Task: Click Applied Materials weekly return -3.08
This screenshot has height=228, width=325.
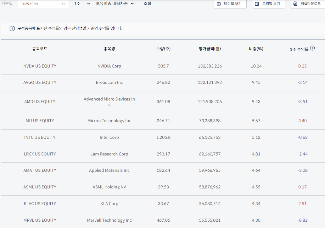Action: tap(302, 171)
